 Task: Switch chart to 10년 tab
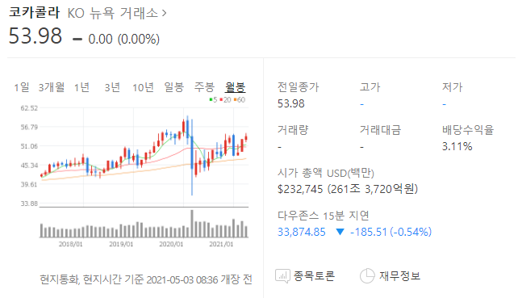point(143,87)
